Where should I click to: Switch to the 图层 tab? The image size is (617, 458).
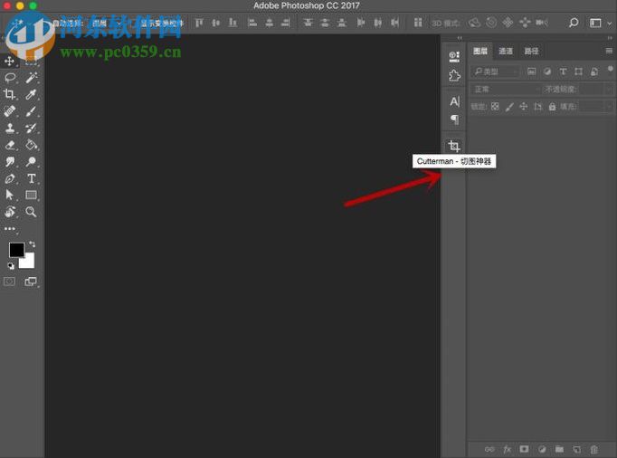click(480, 51)
